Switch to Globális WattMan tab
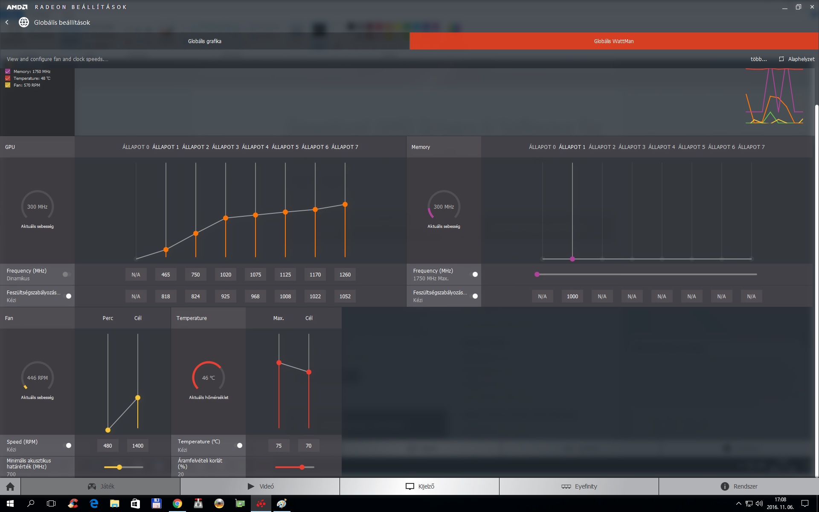Image resolution: width=819 pixels, height=512 pixels. [614, 41]
